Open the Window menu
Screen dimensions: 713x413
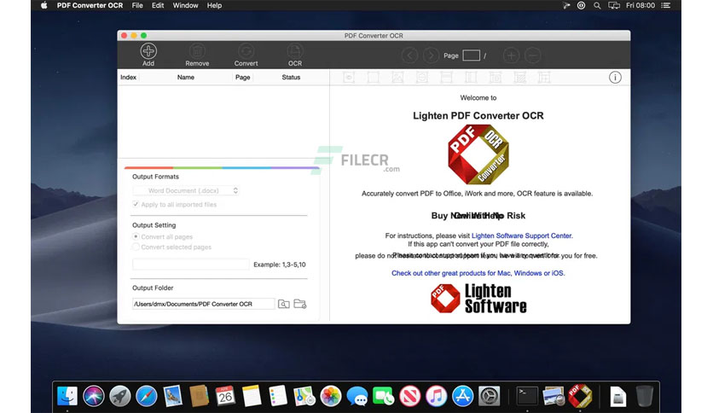click(x=185, y=5)
